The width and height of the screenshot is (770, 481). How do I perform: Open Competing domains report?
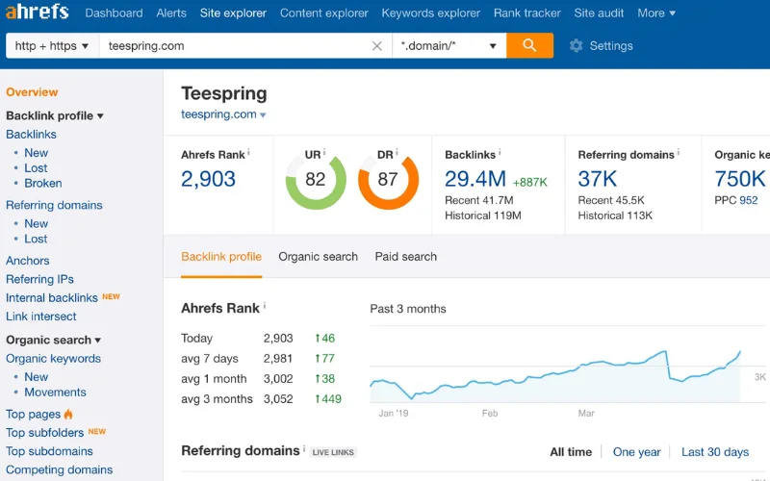click(x=59, y=470)
